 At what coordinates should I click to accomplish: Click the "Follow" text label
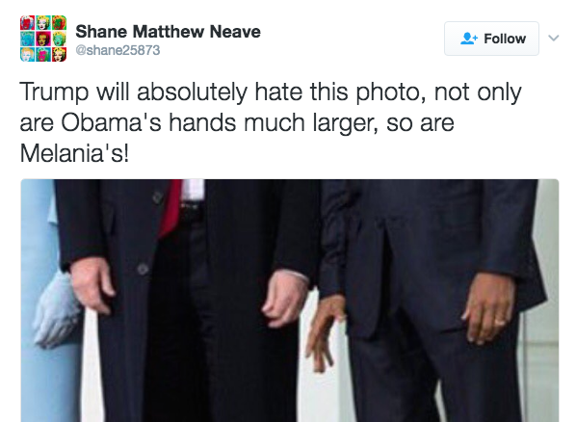click(505, 39)
